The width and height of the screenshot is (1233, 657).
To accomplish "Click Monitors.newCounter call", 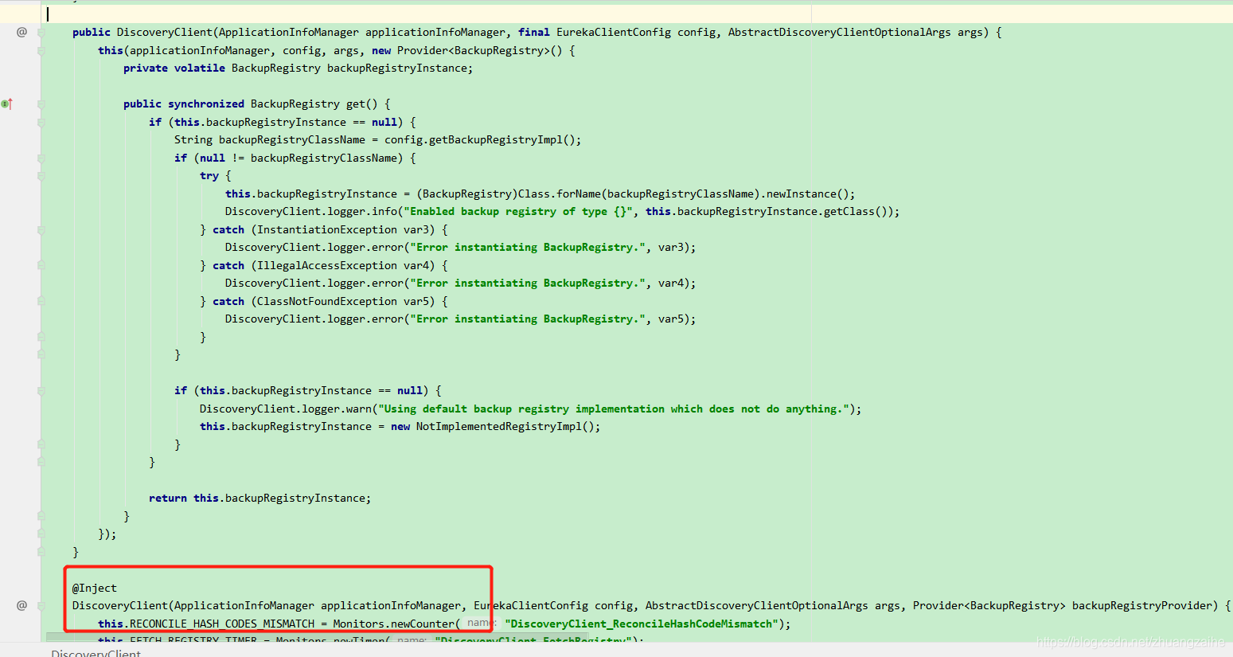I will click(x=393, y=624).
